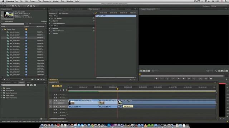The width and height of the screenshot is (229, 128).
Task: Open Program monitor button editor plus icon
Action: coord(226,79)
